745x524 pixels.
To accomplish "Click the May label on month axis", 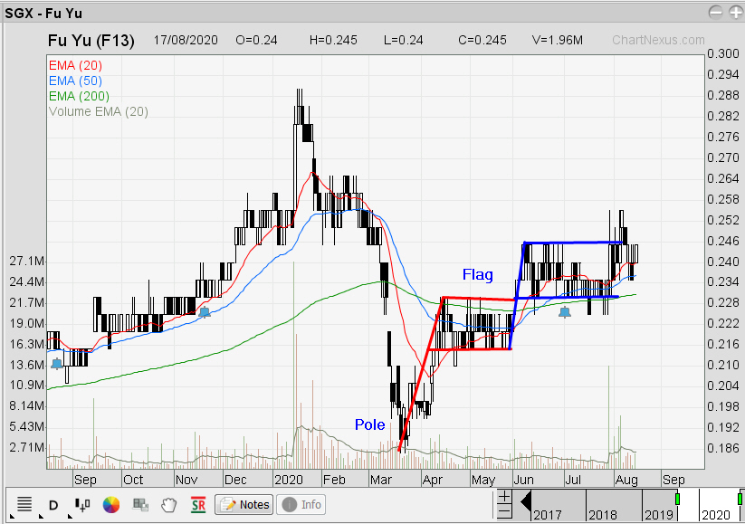I will [483, 480].
